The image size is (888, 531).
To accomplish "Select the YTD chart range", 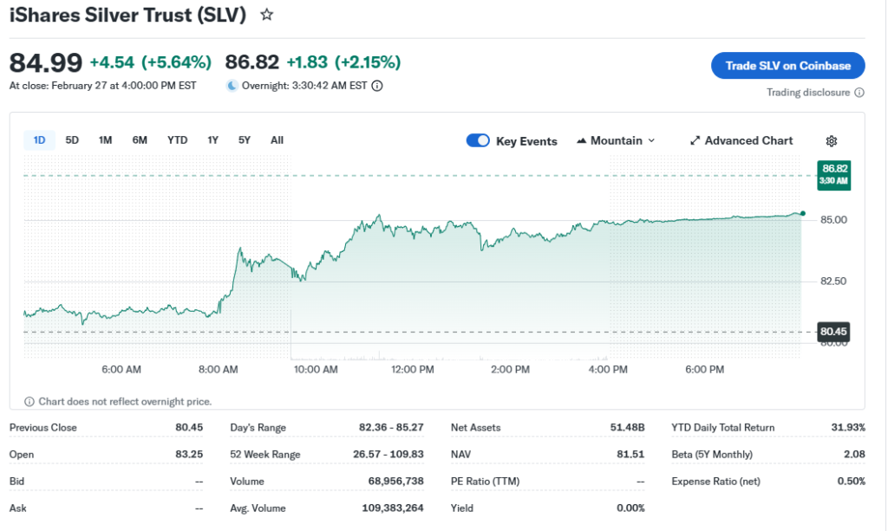I will [x=177, y=140].
